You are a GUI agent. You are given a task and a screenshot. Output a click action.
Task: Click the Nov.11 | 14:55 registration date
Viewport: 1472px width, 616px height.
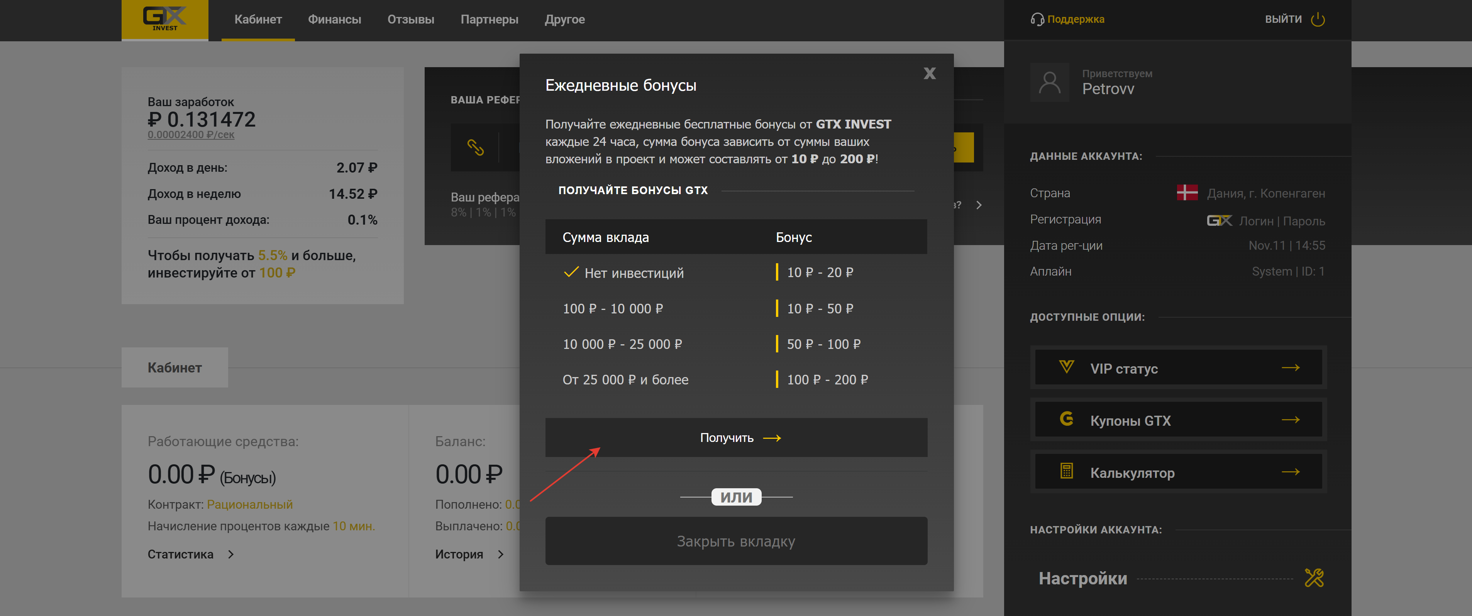[x=1286, y=245]
